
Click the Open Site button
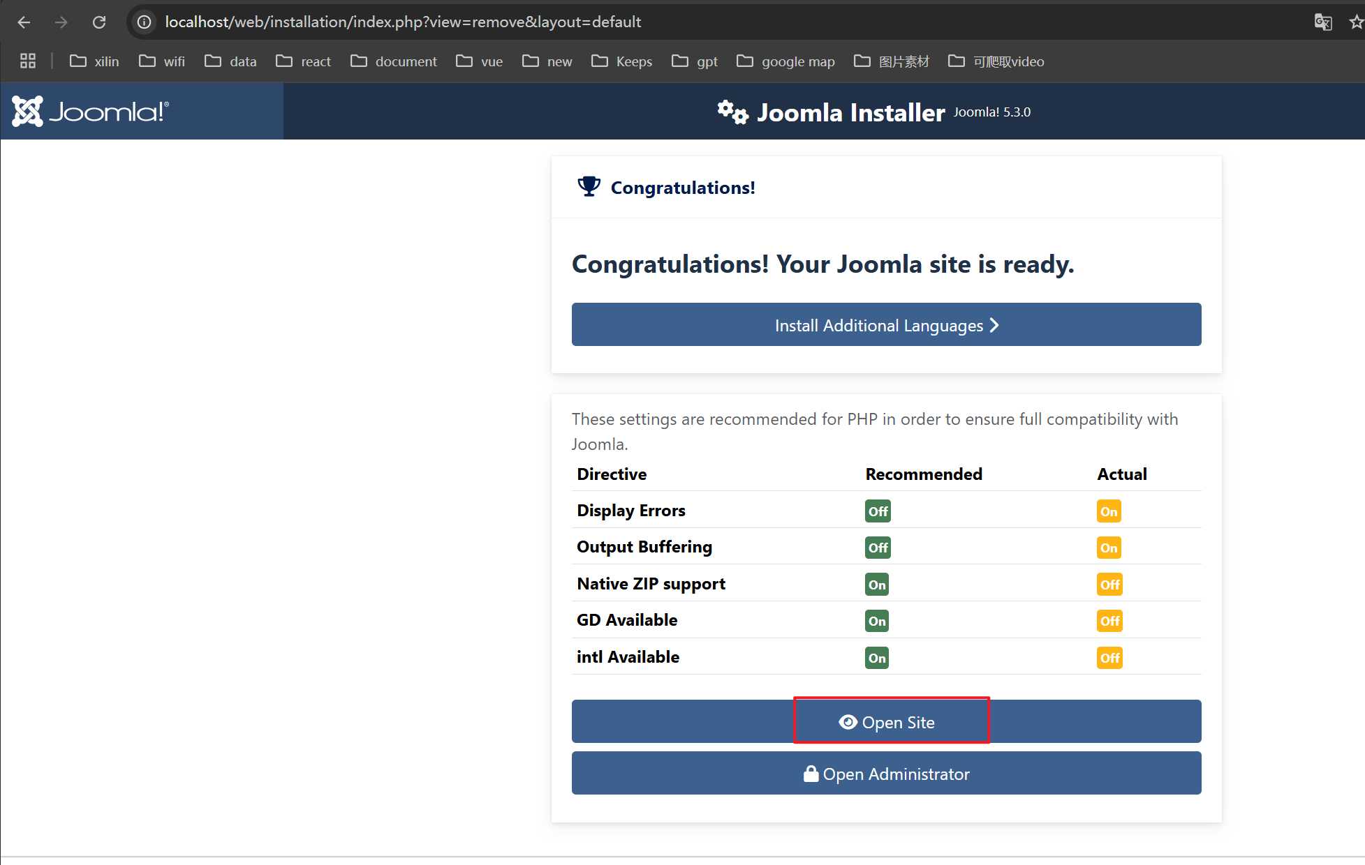tap(886, 722)
